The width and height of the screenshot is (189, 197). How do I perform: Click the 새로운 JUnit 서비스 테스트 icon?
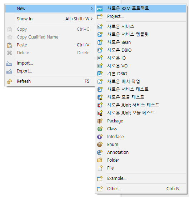pyautogui.click(x=100, y=105)
